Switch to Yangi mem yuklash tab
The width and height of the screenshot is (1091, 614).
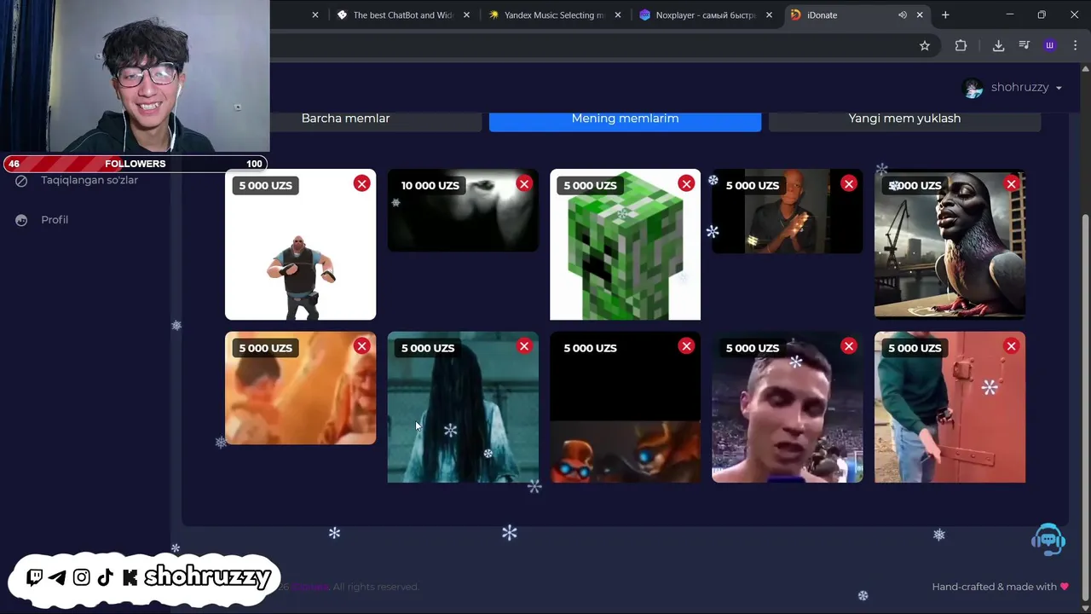pos(904,119)
